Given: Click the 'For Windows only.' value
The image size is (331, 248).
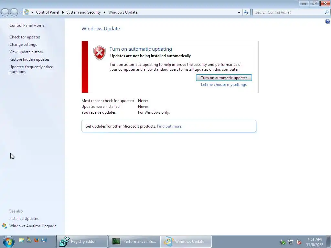Looking at the screenshot, I should [154, 112].
